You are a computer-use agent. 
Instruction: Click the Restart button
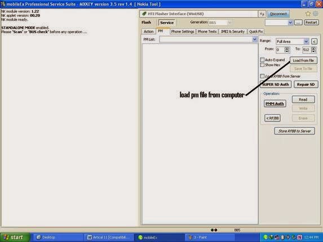click(x=311, y=23)
